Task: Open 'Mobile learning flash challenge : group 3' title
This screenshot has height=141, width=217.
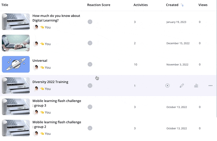Action: coord(57,103)
